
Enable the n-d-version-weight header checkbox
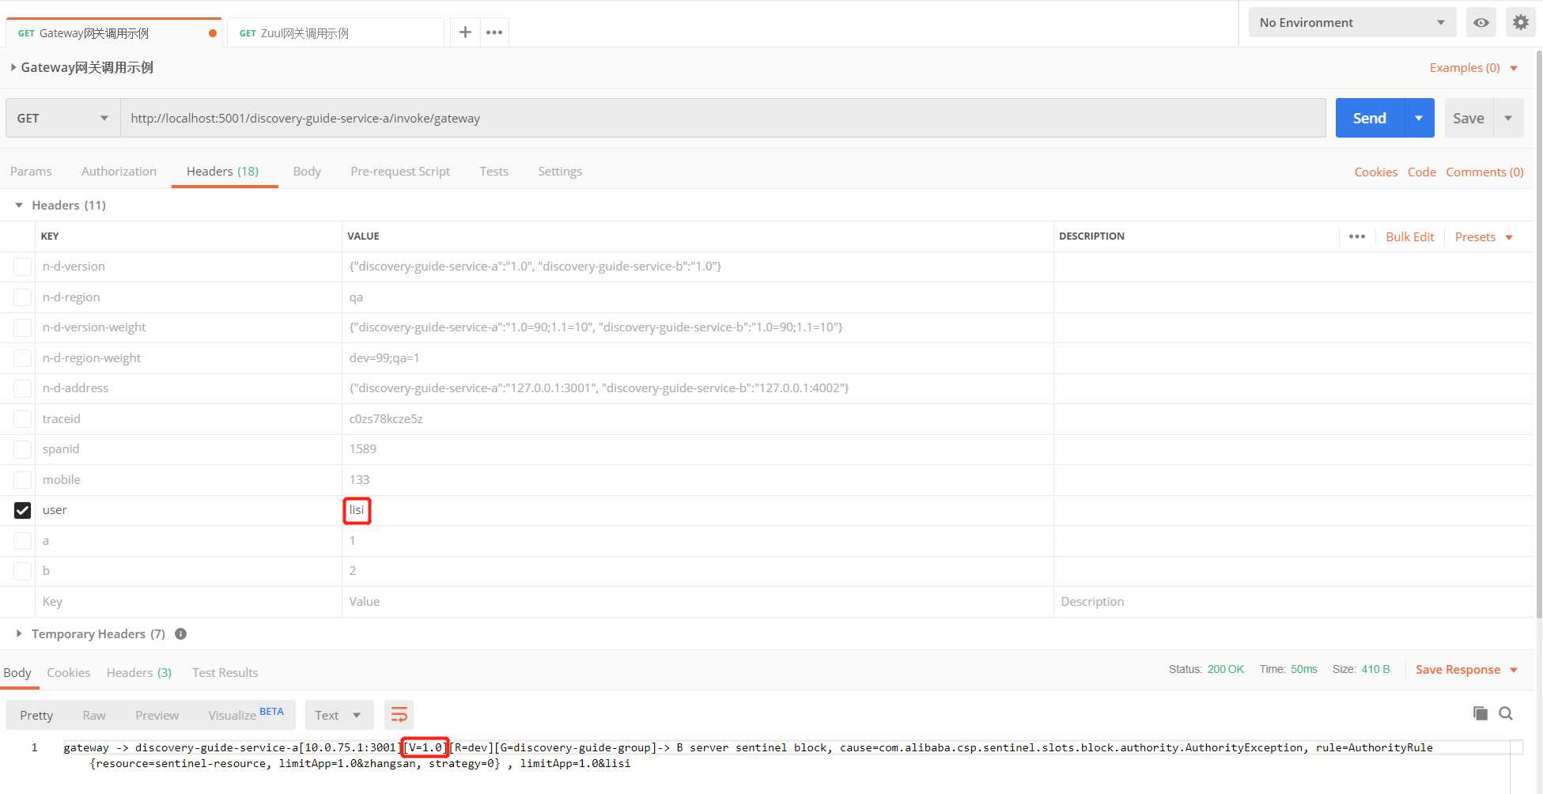(x=22, y=327)
